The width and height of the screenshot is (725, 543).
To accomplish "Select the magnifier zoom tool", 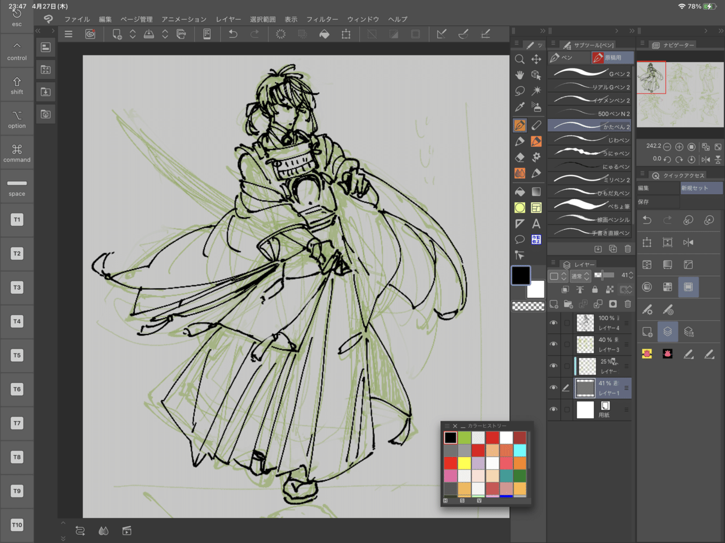I will [519, 59].
